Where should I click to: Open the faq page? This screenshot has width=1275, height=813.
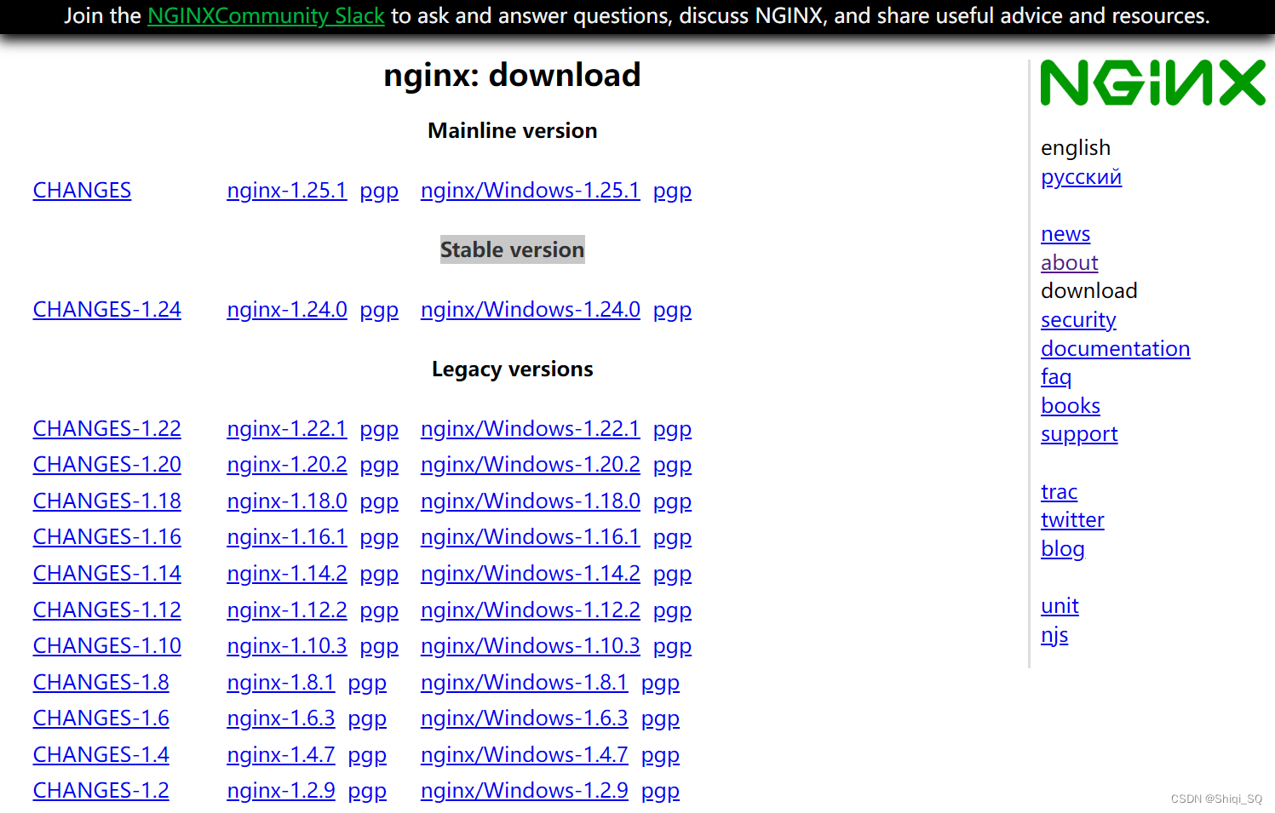pyautogui.click(x=1056, y=376)
